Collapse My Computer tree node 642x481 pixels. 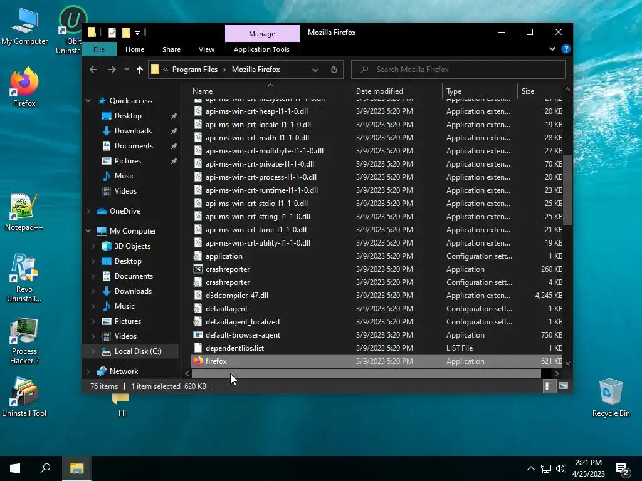tap(88, 231)
